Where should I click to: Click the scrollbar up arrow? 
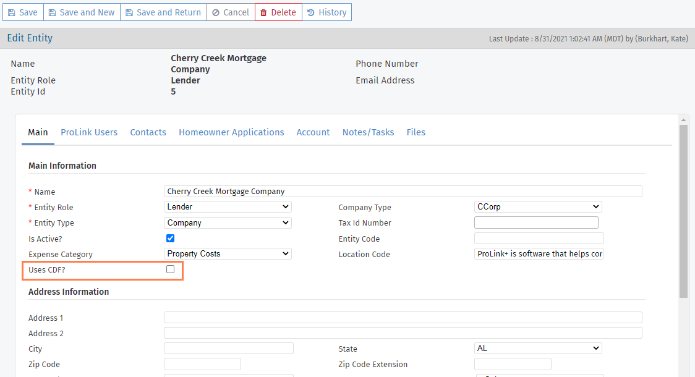pyautogui.click(x=683, y=120)
